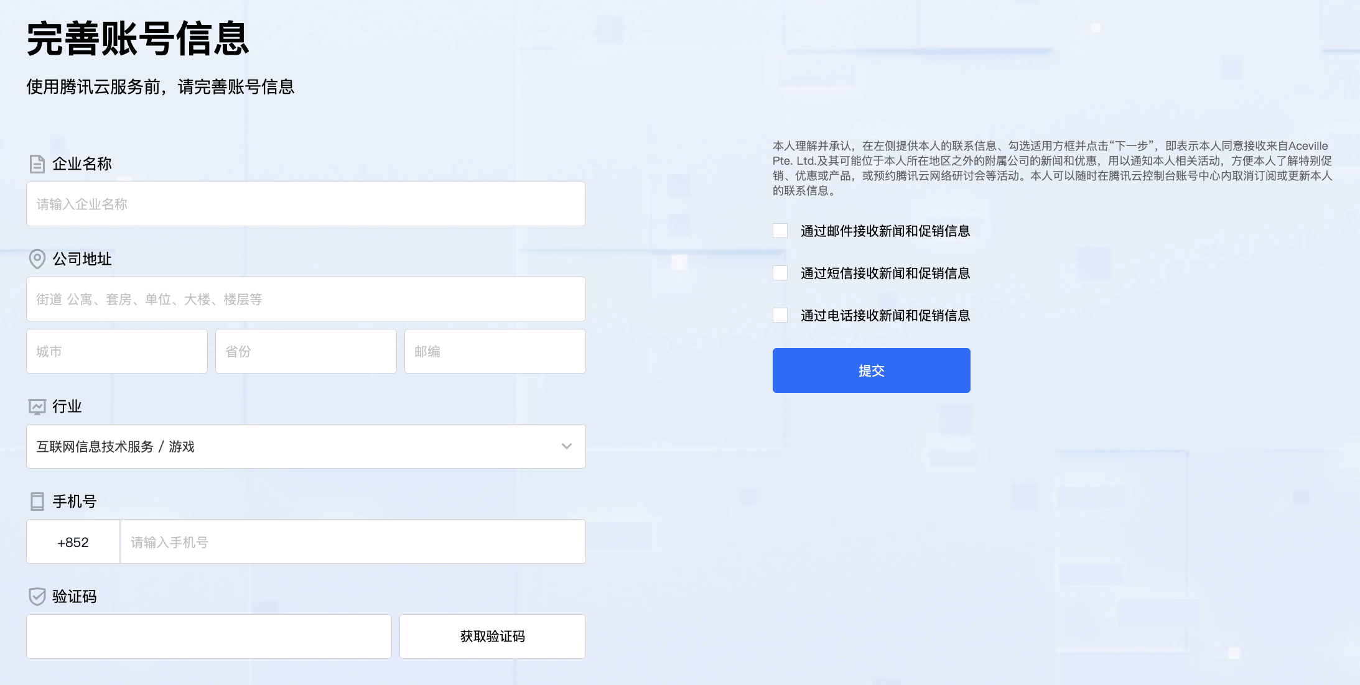Check 通过电话接收新闻和促销信息 option
This screenshot has height=685, width=1360.
pyautogui.click(x=780, y=316)
